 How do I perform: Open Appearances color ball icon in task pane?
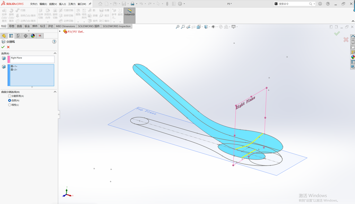point(353,57)
